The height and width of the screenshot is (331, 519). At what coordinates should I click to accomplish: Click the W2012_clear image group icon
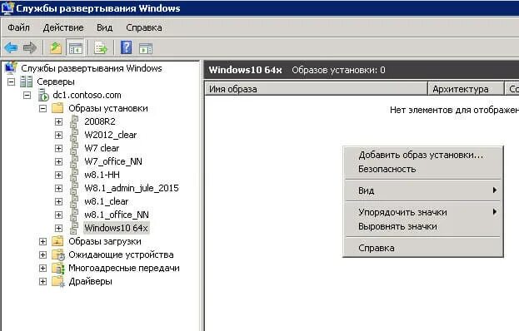pyautogui.click(x=74, y=135)
